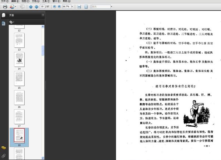The width and height of the screenshot is (221, 160).
Task: Select the highlighted page 18 thumbnail
Action: tap(19, 136)
